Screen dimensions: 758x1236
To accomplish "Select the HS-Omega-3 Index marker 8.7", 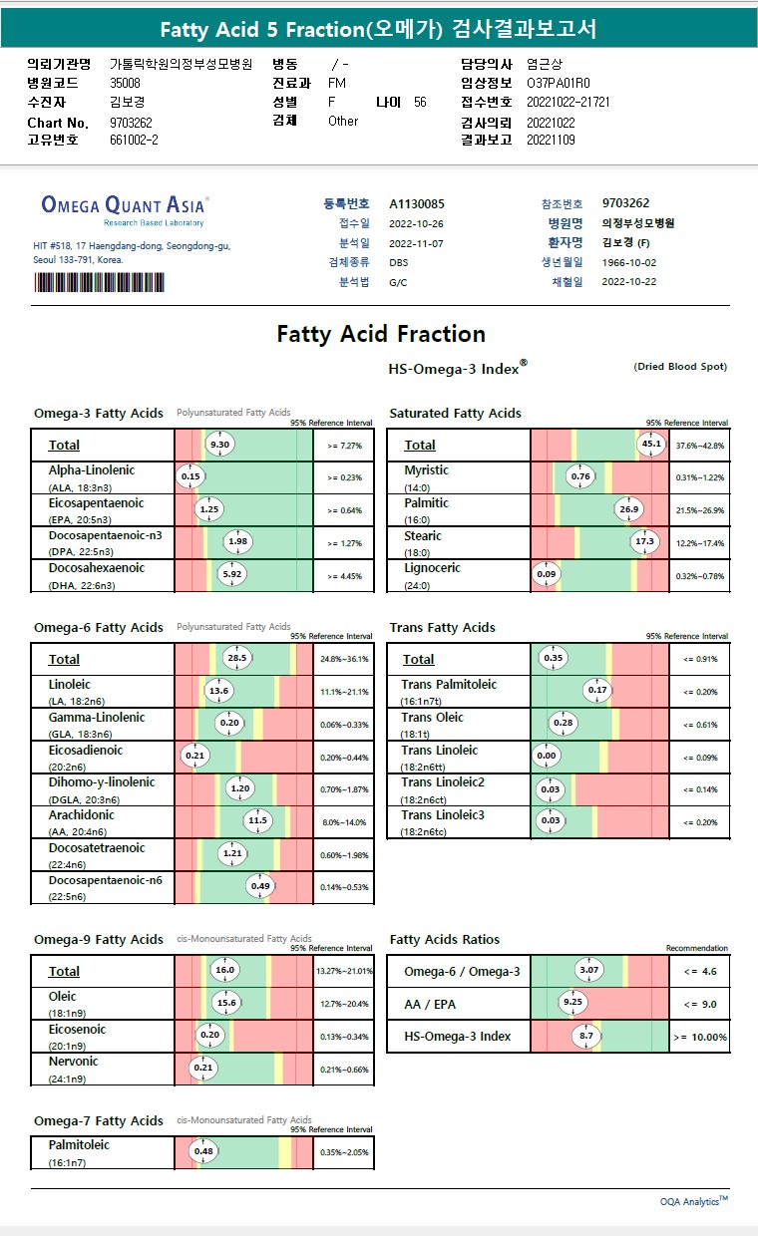I will pos(586,1036).
